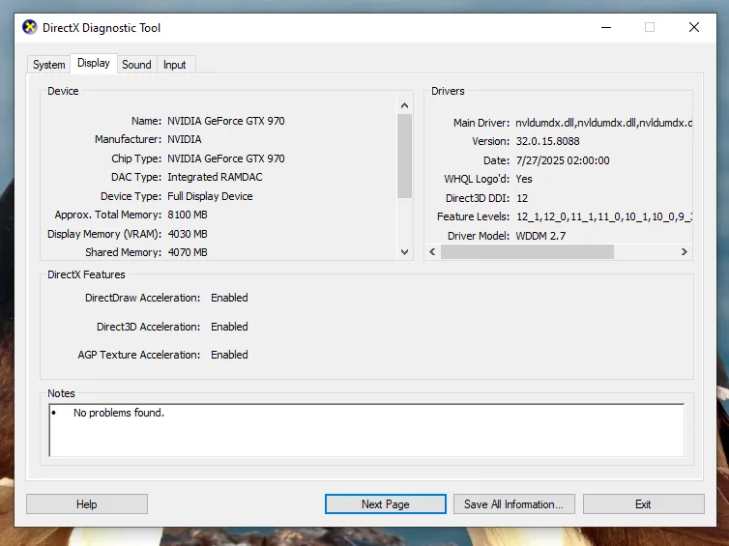Click the Approx. Total Memory label
Image resolution: width=729 pixels, height=546 pixels.
pyautogui.click(x=108, y=215)
